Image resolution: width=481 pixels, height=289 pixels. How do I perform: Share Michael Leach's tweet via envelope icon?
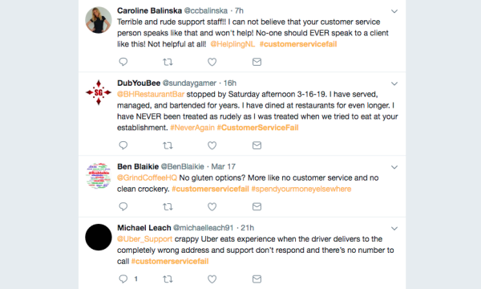[x=257, y=279]
